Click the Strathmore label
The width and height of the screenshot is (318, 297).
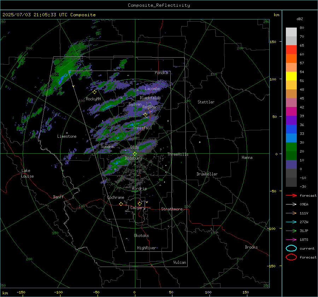pyautogui.click(x=172, y=209)
